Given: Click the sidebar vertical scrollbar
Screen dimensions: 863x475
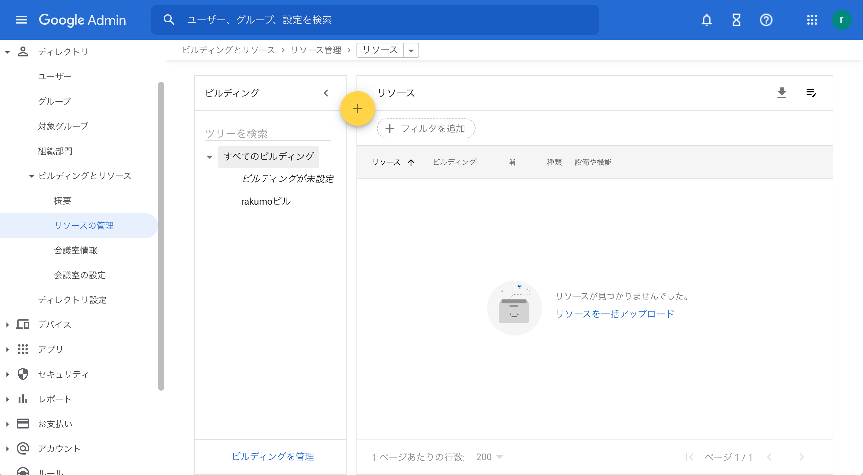Looking at the screenshot, I should pyautogui.click(x=161, y=236).
